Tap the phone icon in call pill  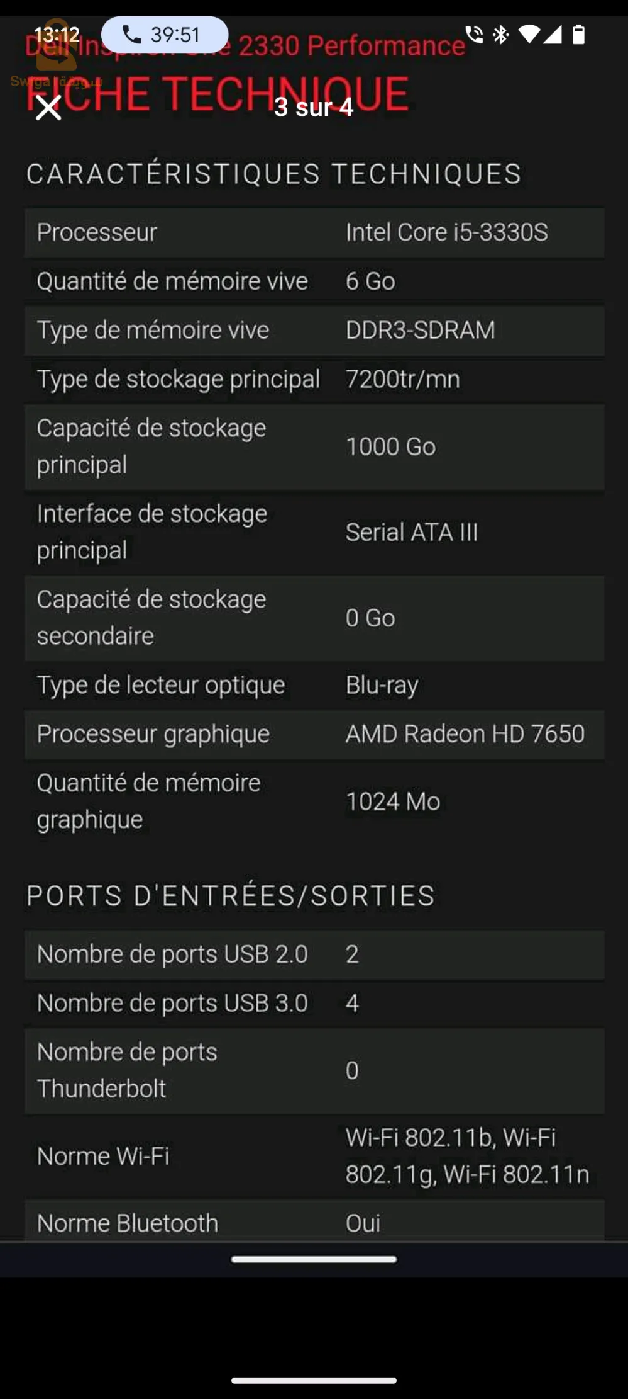(x=131, y=34)
